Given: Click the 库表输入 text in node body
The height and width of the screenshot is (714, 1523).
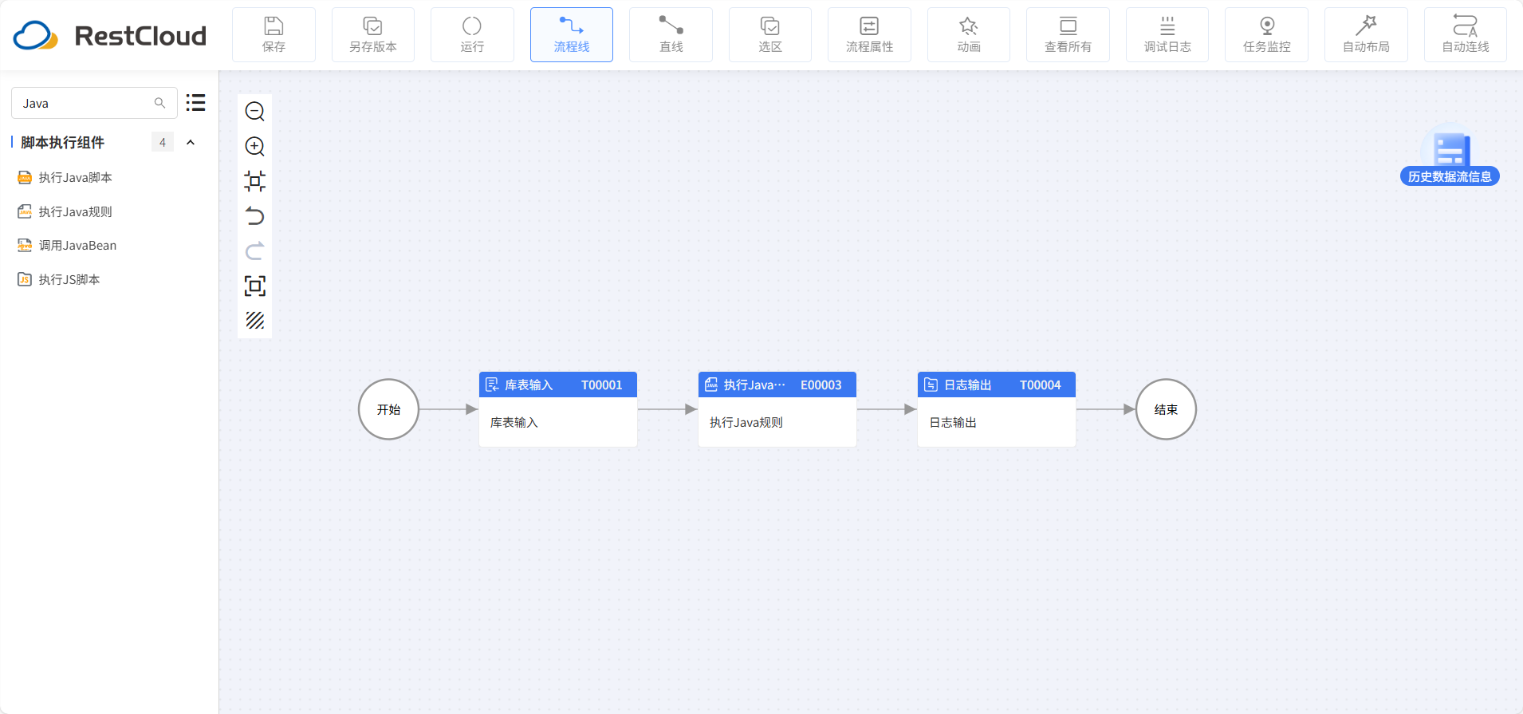Looking at the screenshot, I should pyautogui.click(x=514, y=422).
